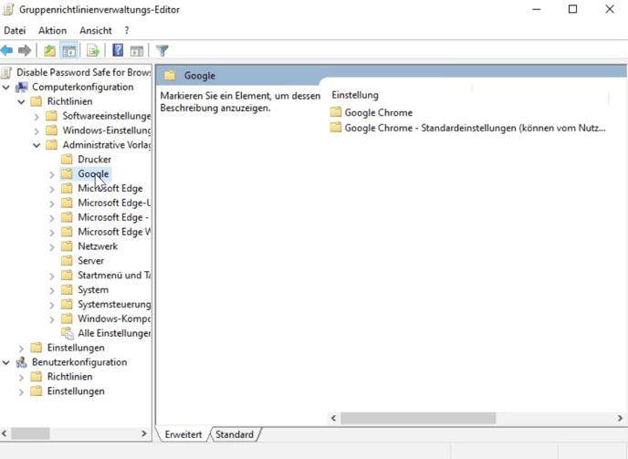Click the Filter funnel toolbar icon
This screenshot has width=628, height=459.
[x=162, y=51]
